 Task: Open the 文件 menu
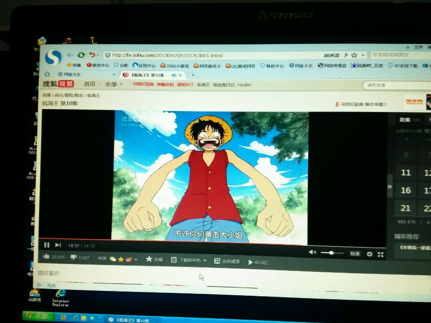[419, 47]
